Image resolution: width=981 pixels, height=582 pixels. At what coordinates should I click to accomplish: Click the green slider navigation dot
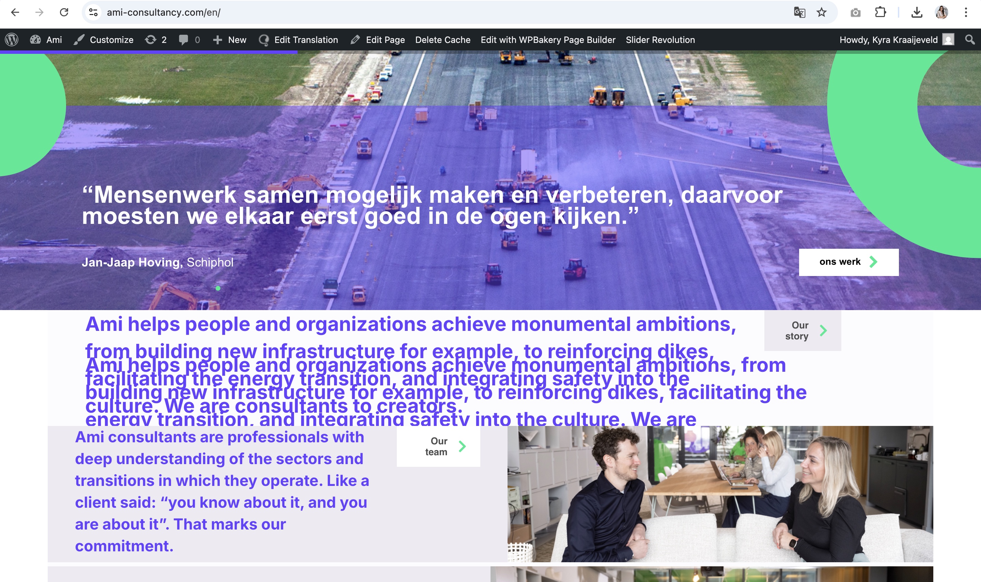pos(218,288)
